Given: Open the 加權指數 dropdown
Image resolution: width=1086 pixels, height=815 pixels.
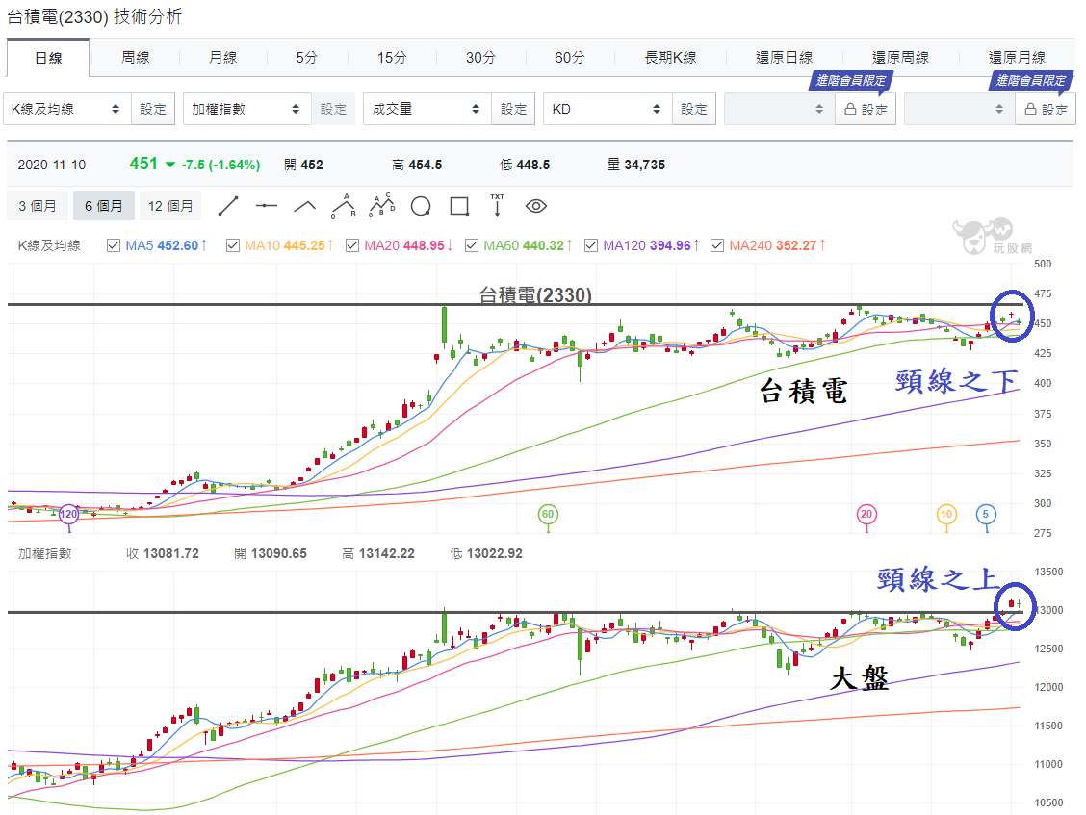Looking at the screenshot, I should [x=247, y=110].
